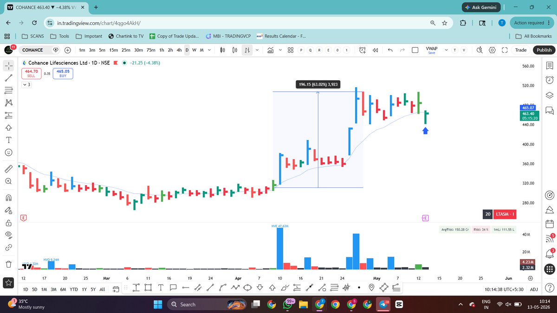Open the chats panel icon
The height and width of the screenshot is (313, 557).
coord(550,110)
